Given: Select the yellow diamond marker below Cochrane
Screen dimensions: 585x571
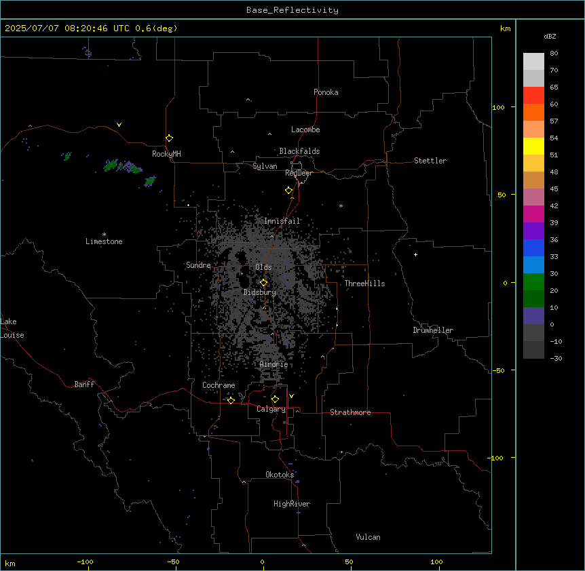Looking at the screenshot, I should [x=231, y=400].
